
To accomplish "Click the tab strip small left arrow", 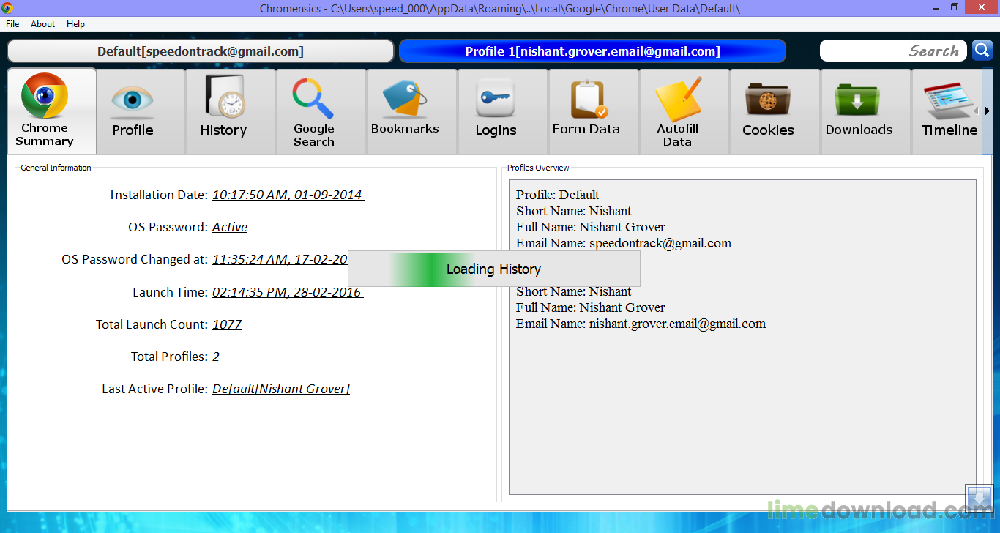I will [976, 111].
